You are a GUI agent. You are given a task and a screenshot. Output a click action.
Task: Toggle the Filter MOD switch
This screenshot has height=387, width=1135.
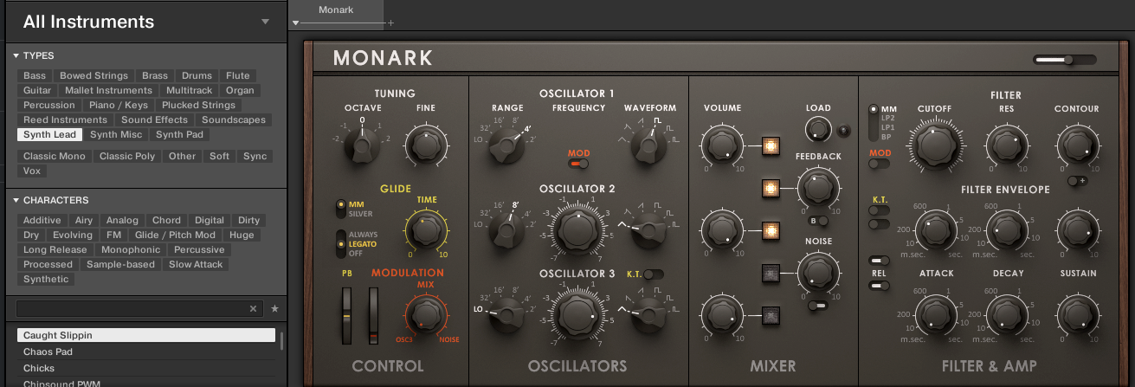coord(880,163)
